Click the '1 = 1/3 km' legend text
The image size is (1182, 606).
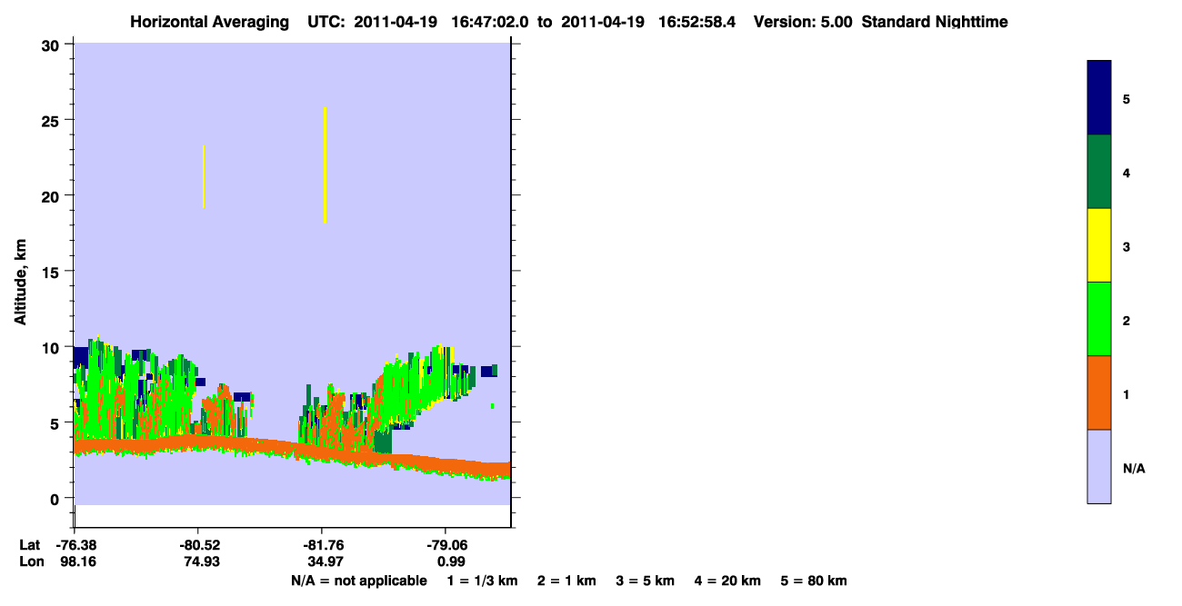pos(482,581)
